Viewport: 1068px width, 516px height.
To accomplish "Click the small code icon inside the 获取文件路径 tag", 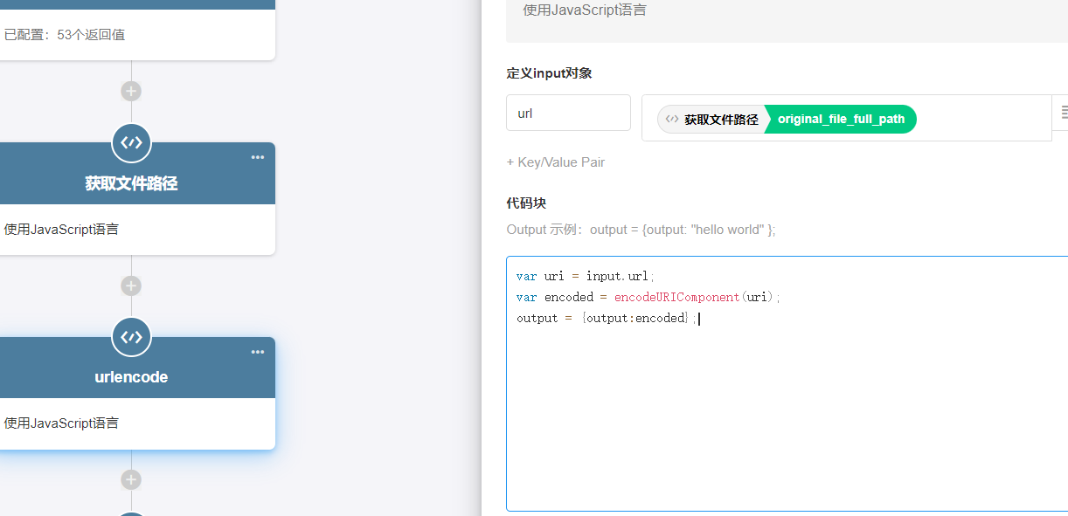I will pyautogui.click(x=671, y=120).
